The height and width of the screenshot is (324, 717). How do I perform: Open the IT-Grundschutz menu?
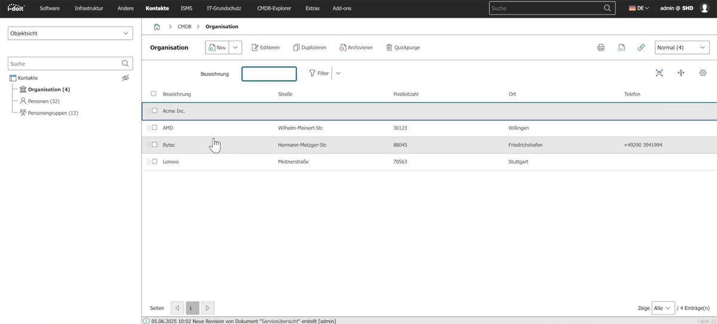pyautogui.click(x=224, y=8)
